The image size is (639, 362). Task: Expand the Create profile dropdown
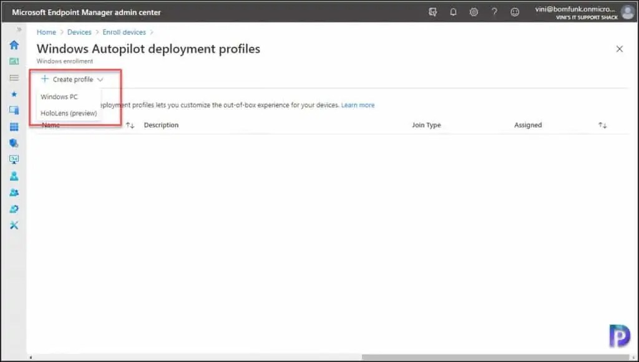[x=72, y=79]
